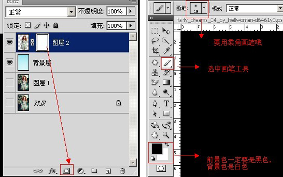Select the Brush tool in the toolbox
The height and width of the screenshot is (177, 283).
coord(167,63)
